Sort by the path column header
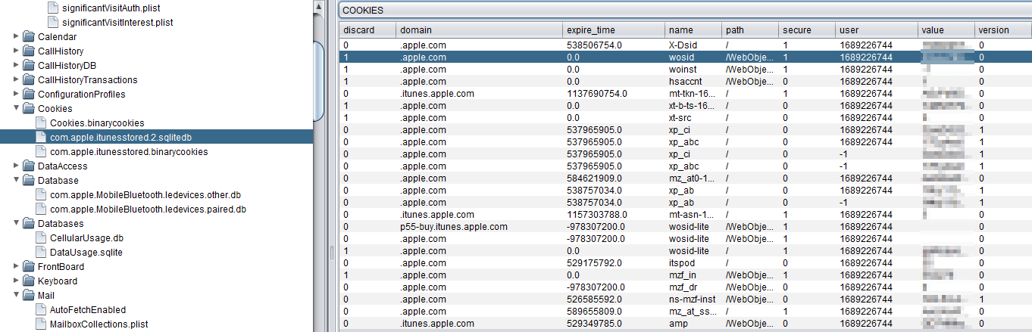 point(750,30)
